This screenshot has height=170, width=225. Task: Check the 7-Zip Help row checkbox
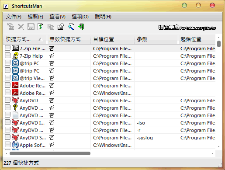pos(7,56)
